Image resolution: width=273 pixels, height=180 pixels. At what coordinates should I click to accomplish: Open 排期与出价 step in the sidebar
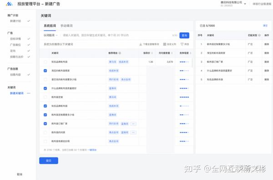click(17, 57)
